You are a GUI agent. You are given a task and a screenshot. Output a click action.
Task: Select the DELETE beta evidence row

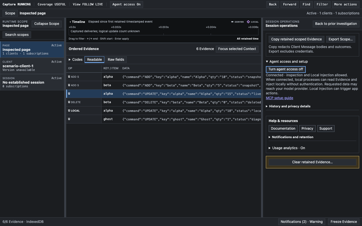point(163,102)
